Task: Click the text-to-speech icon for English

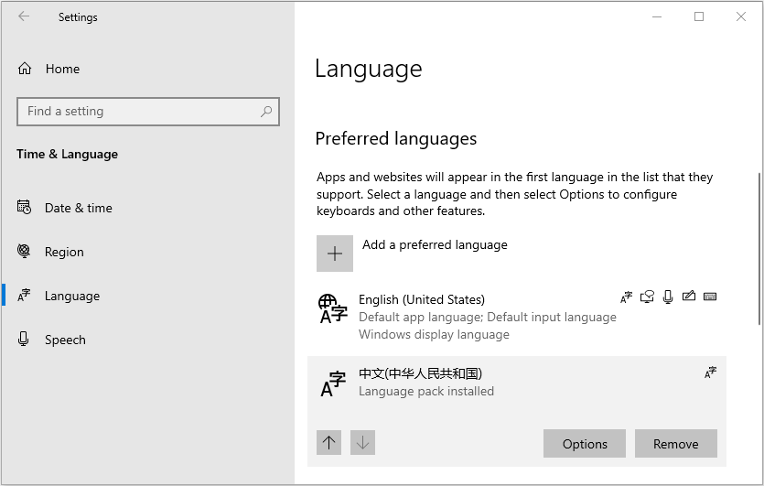Action: tap(648, 297)
